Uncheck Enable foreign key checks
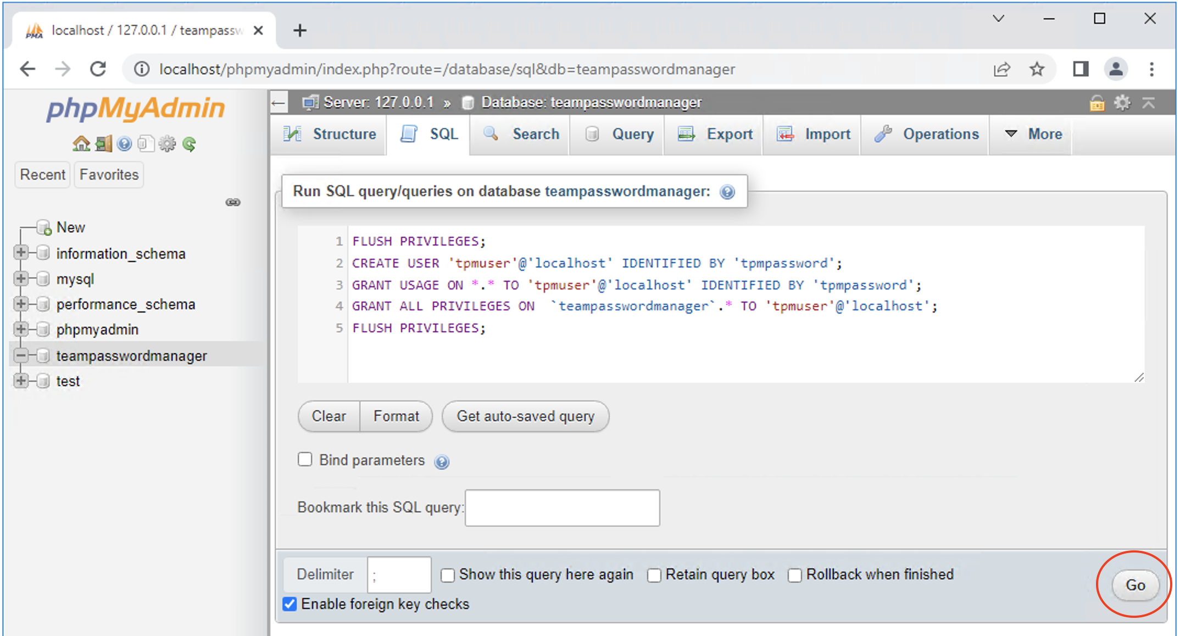 (290, 604)
